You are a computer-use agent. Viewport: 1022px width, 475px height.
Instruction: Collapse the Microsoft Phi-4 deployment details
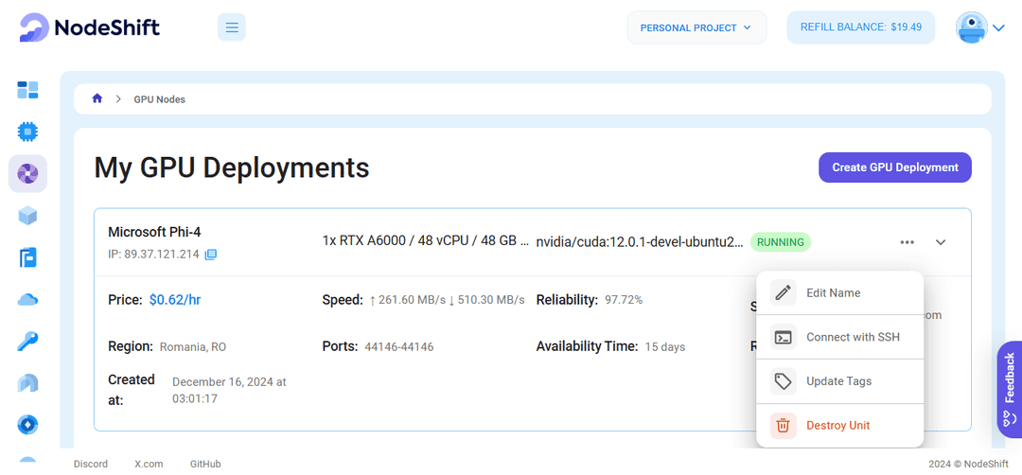click(941, 242)
